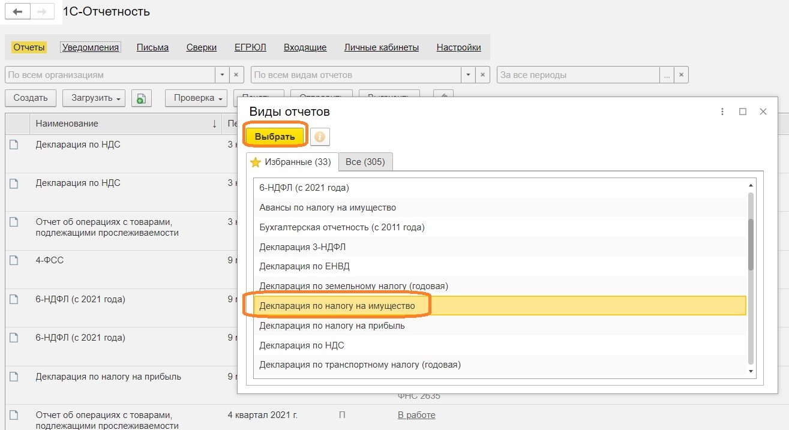Viewport: 789px width, 430px height.
Task: Select Авансы по налогу на имущество
Action: 500,208
